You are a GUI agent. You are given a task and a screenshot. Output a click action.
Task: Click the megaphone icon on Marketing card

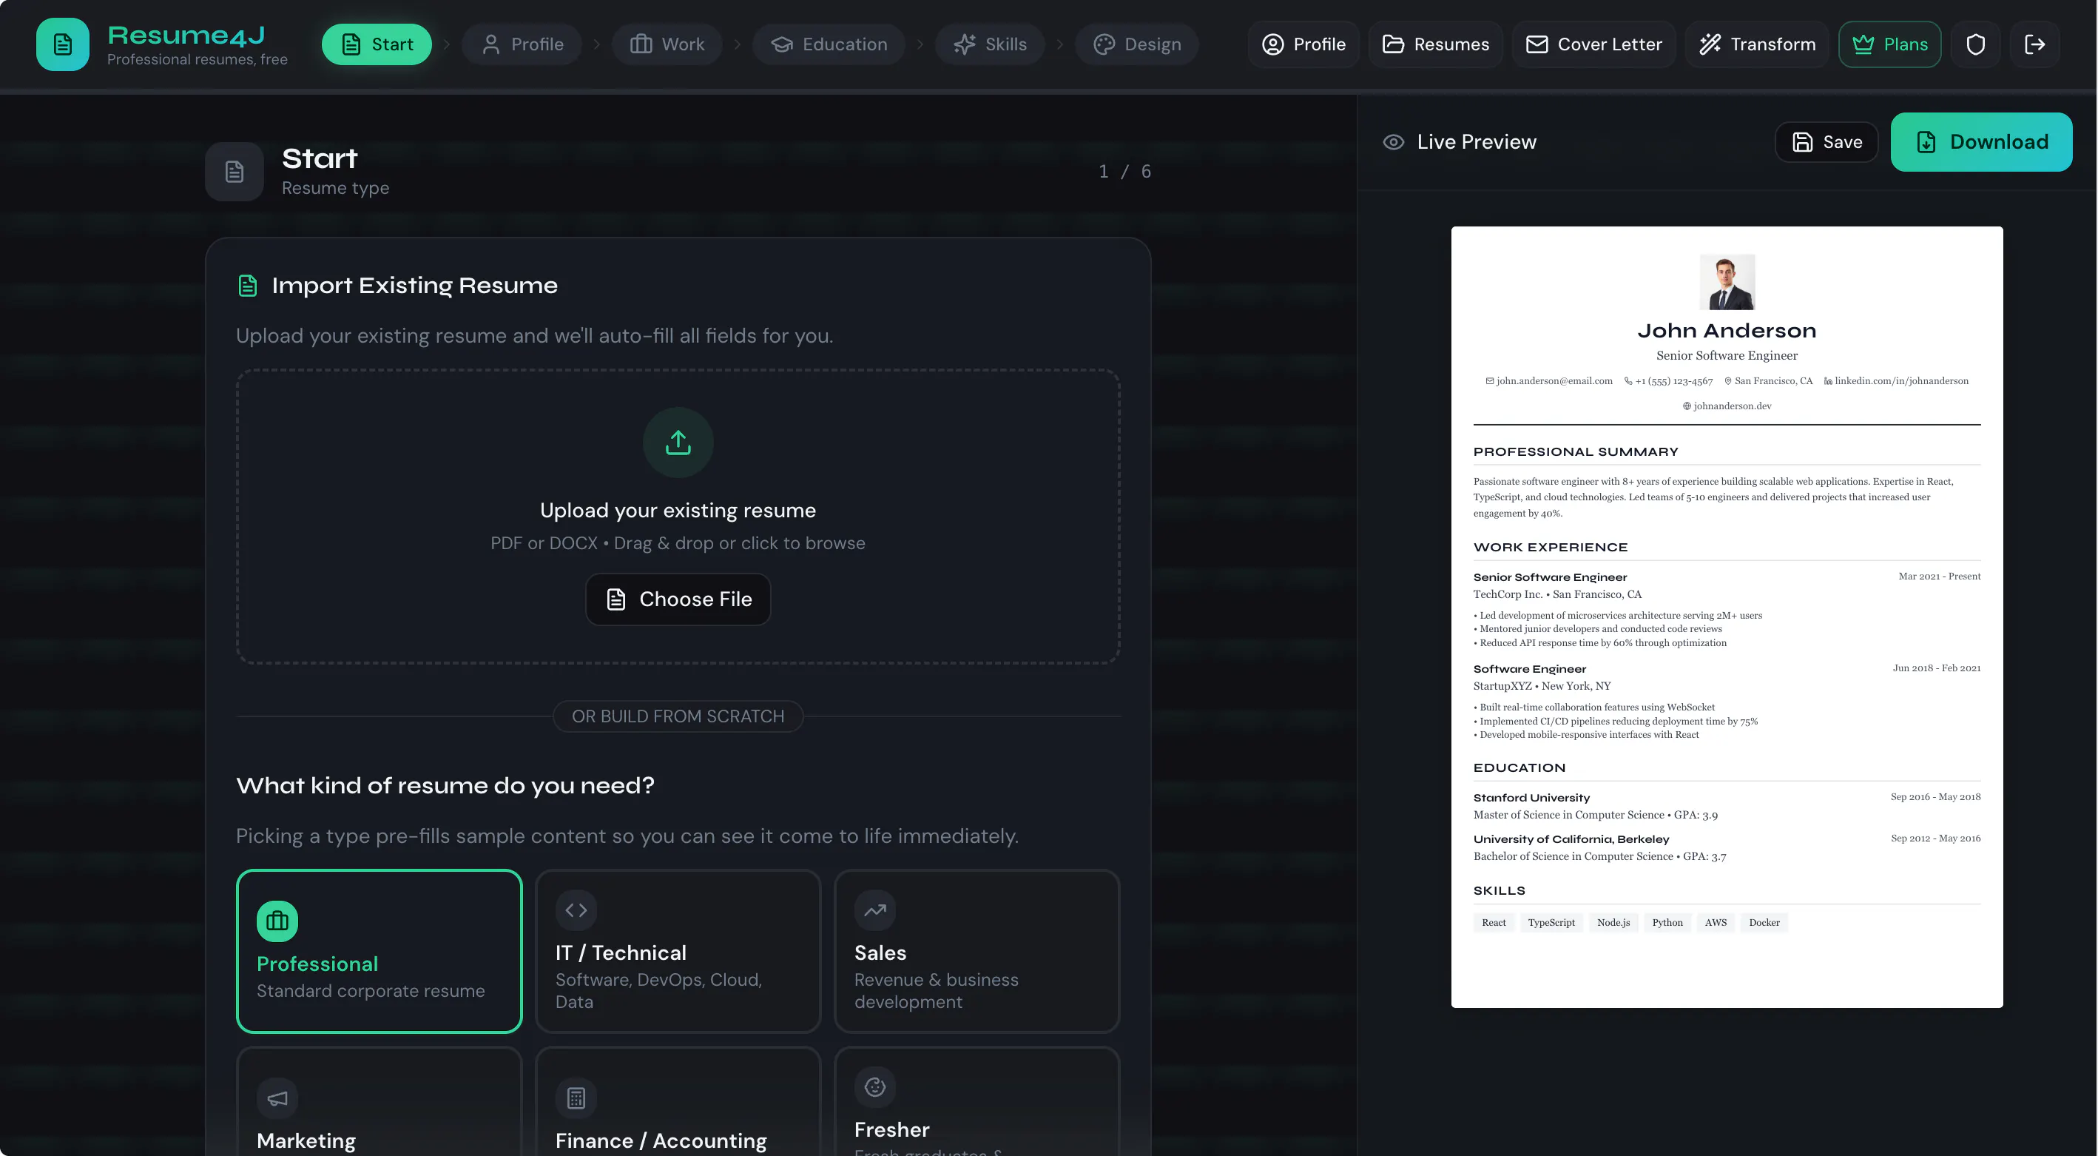pyautogui.click(x=277, y=1098)
